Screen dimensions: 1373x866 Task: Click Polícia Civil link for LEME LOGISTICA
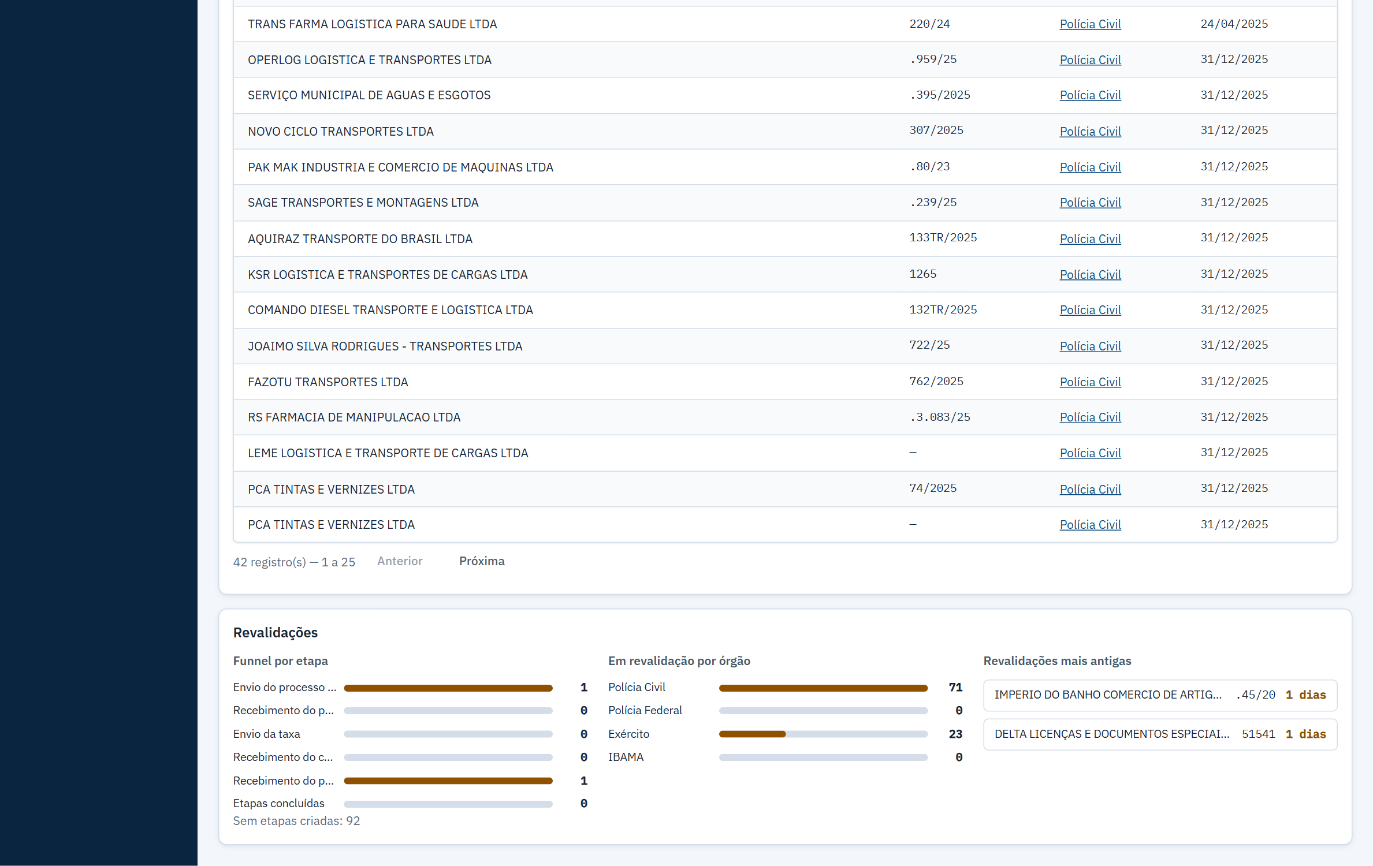point(1090,453)
